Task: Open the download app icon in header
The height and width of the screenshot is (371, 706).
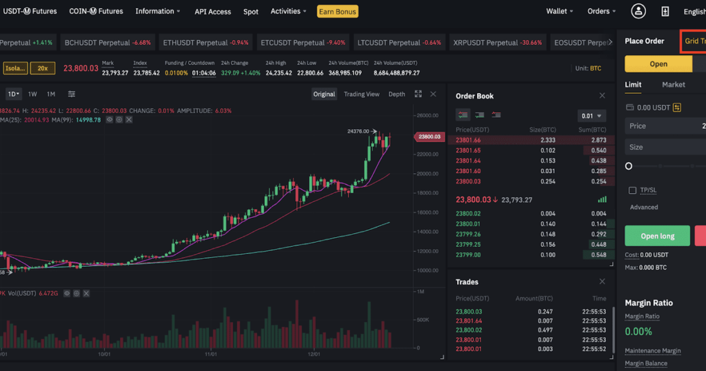Action: pyautogui.click(x=665, y=12)
